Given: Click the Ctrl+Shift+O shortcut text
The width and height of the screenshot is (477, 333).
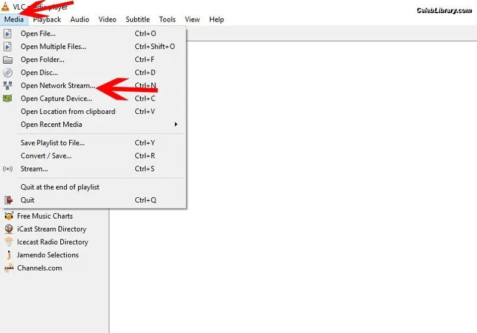Looking at the screenshot, I should 155,46.
